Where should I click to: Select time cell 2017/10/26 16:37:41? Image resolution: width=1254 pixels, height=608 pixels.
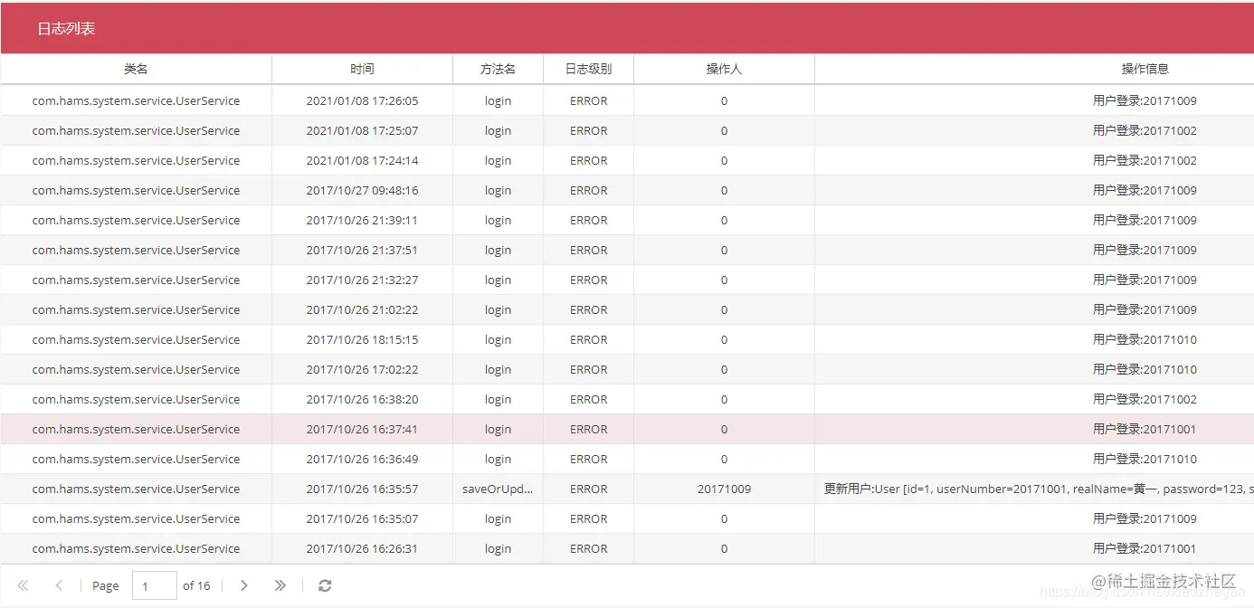[362, 429]
